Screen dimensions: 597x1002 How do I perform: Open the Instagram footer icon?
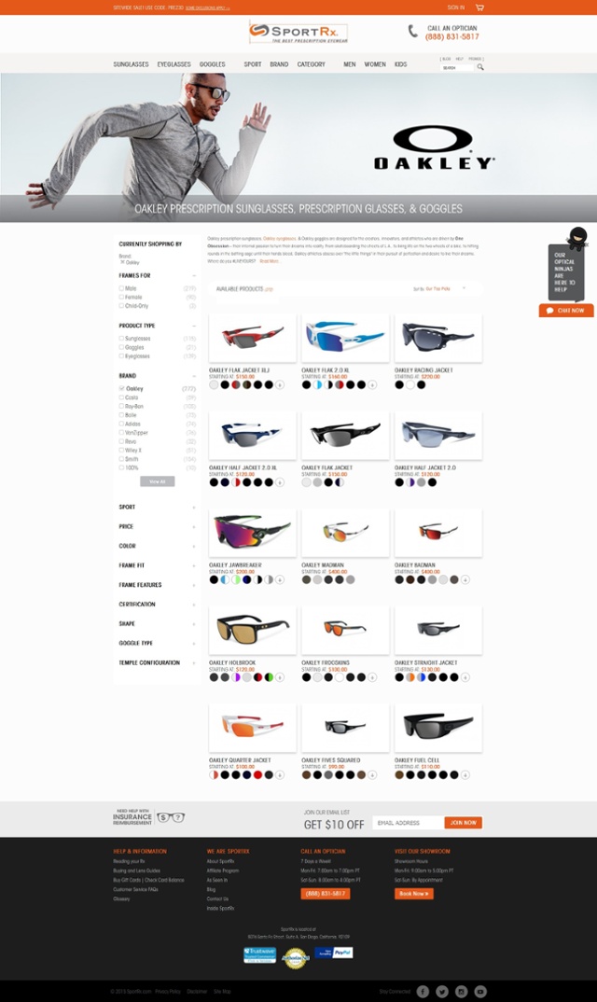click(x=461, y=991)
